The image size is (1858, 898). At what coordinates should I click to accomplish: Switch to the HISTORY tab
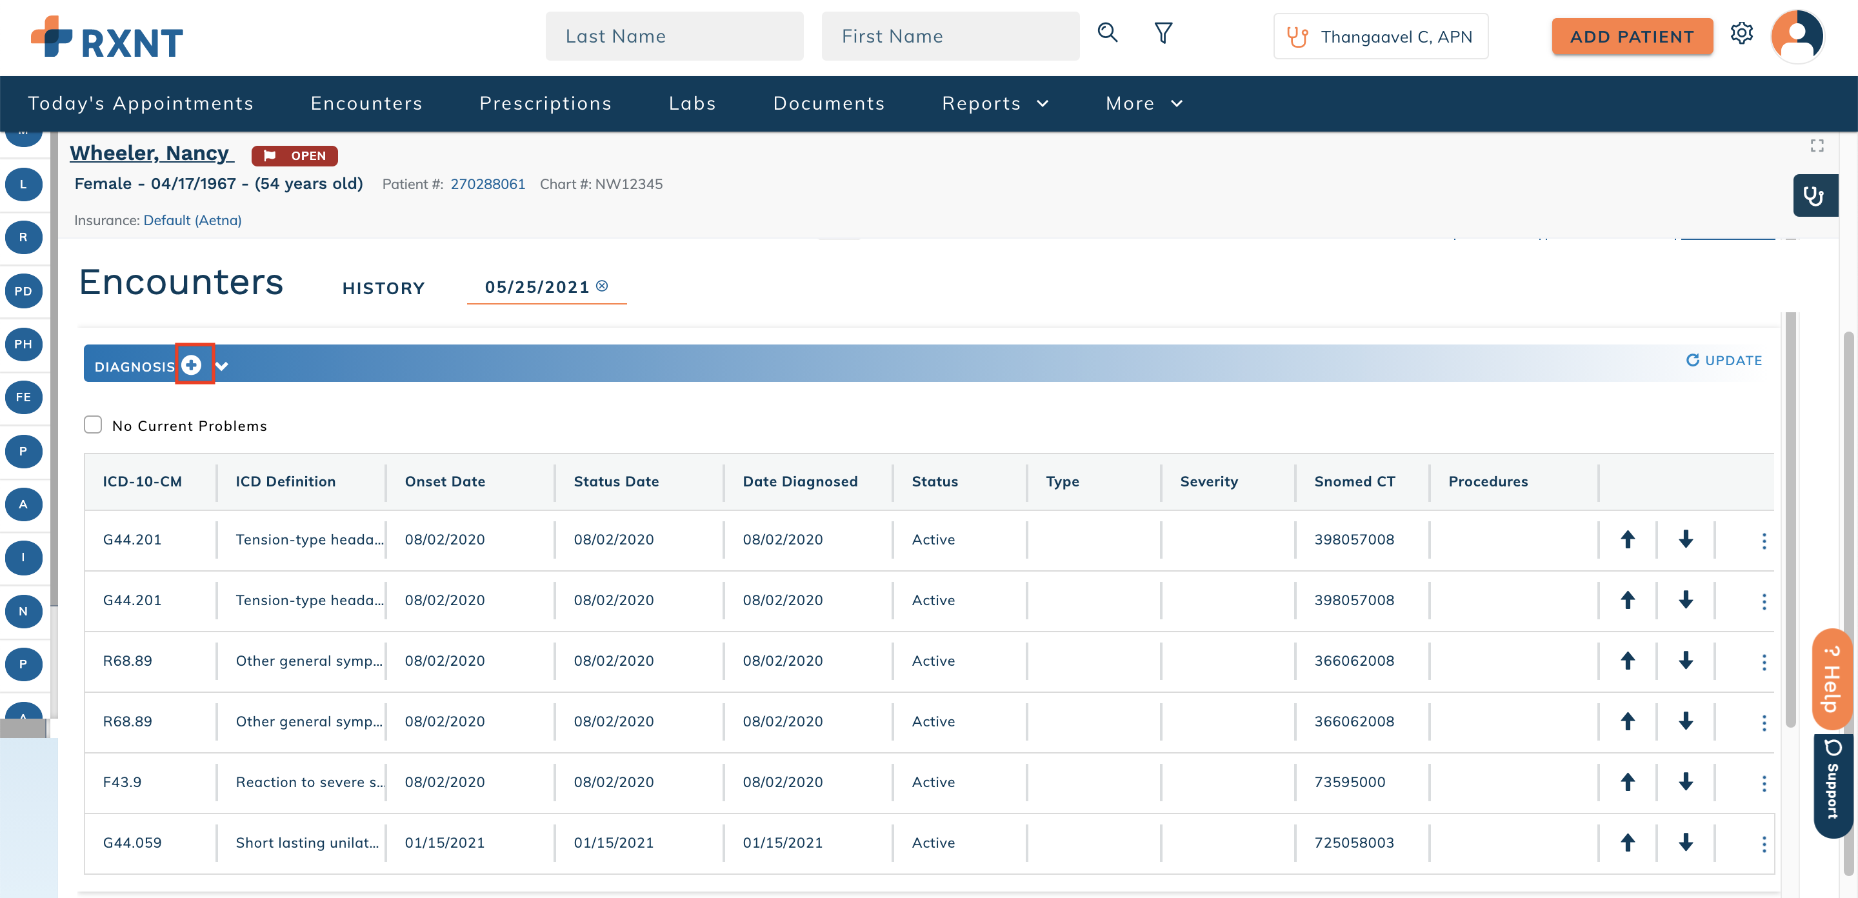click(383, 288)
